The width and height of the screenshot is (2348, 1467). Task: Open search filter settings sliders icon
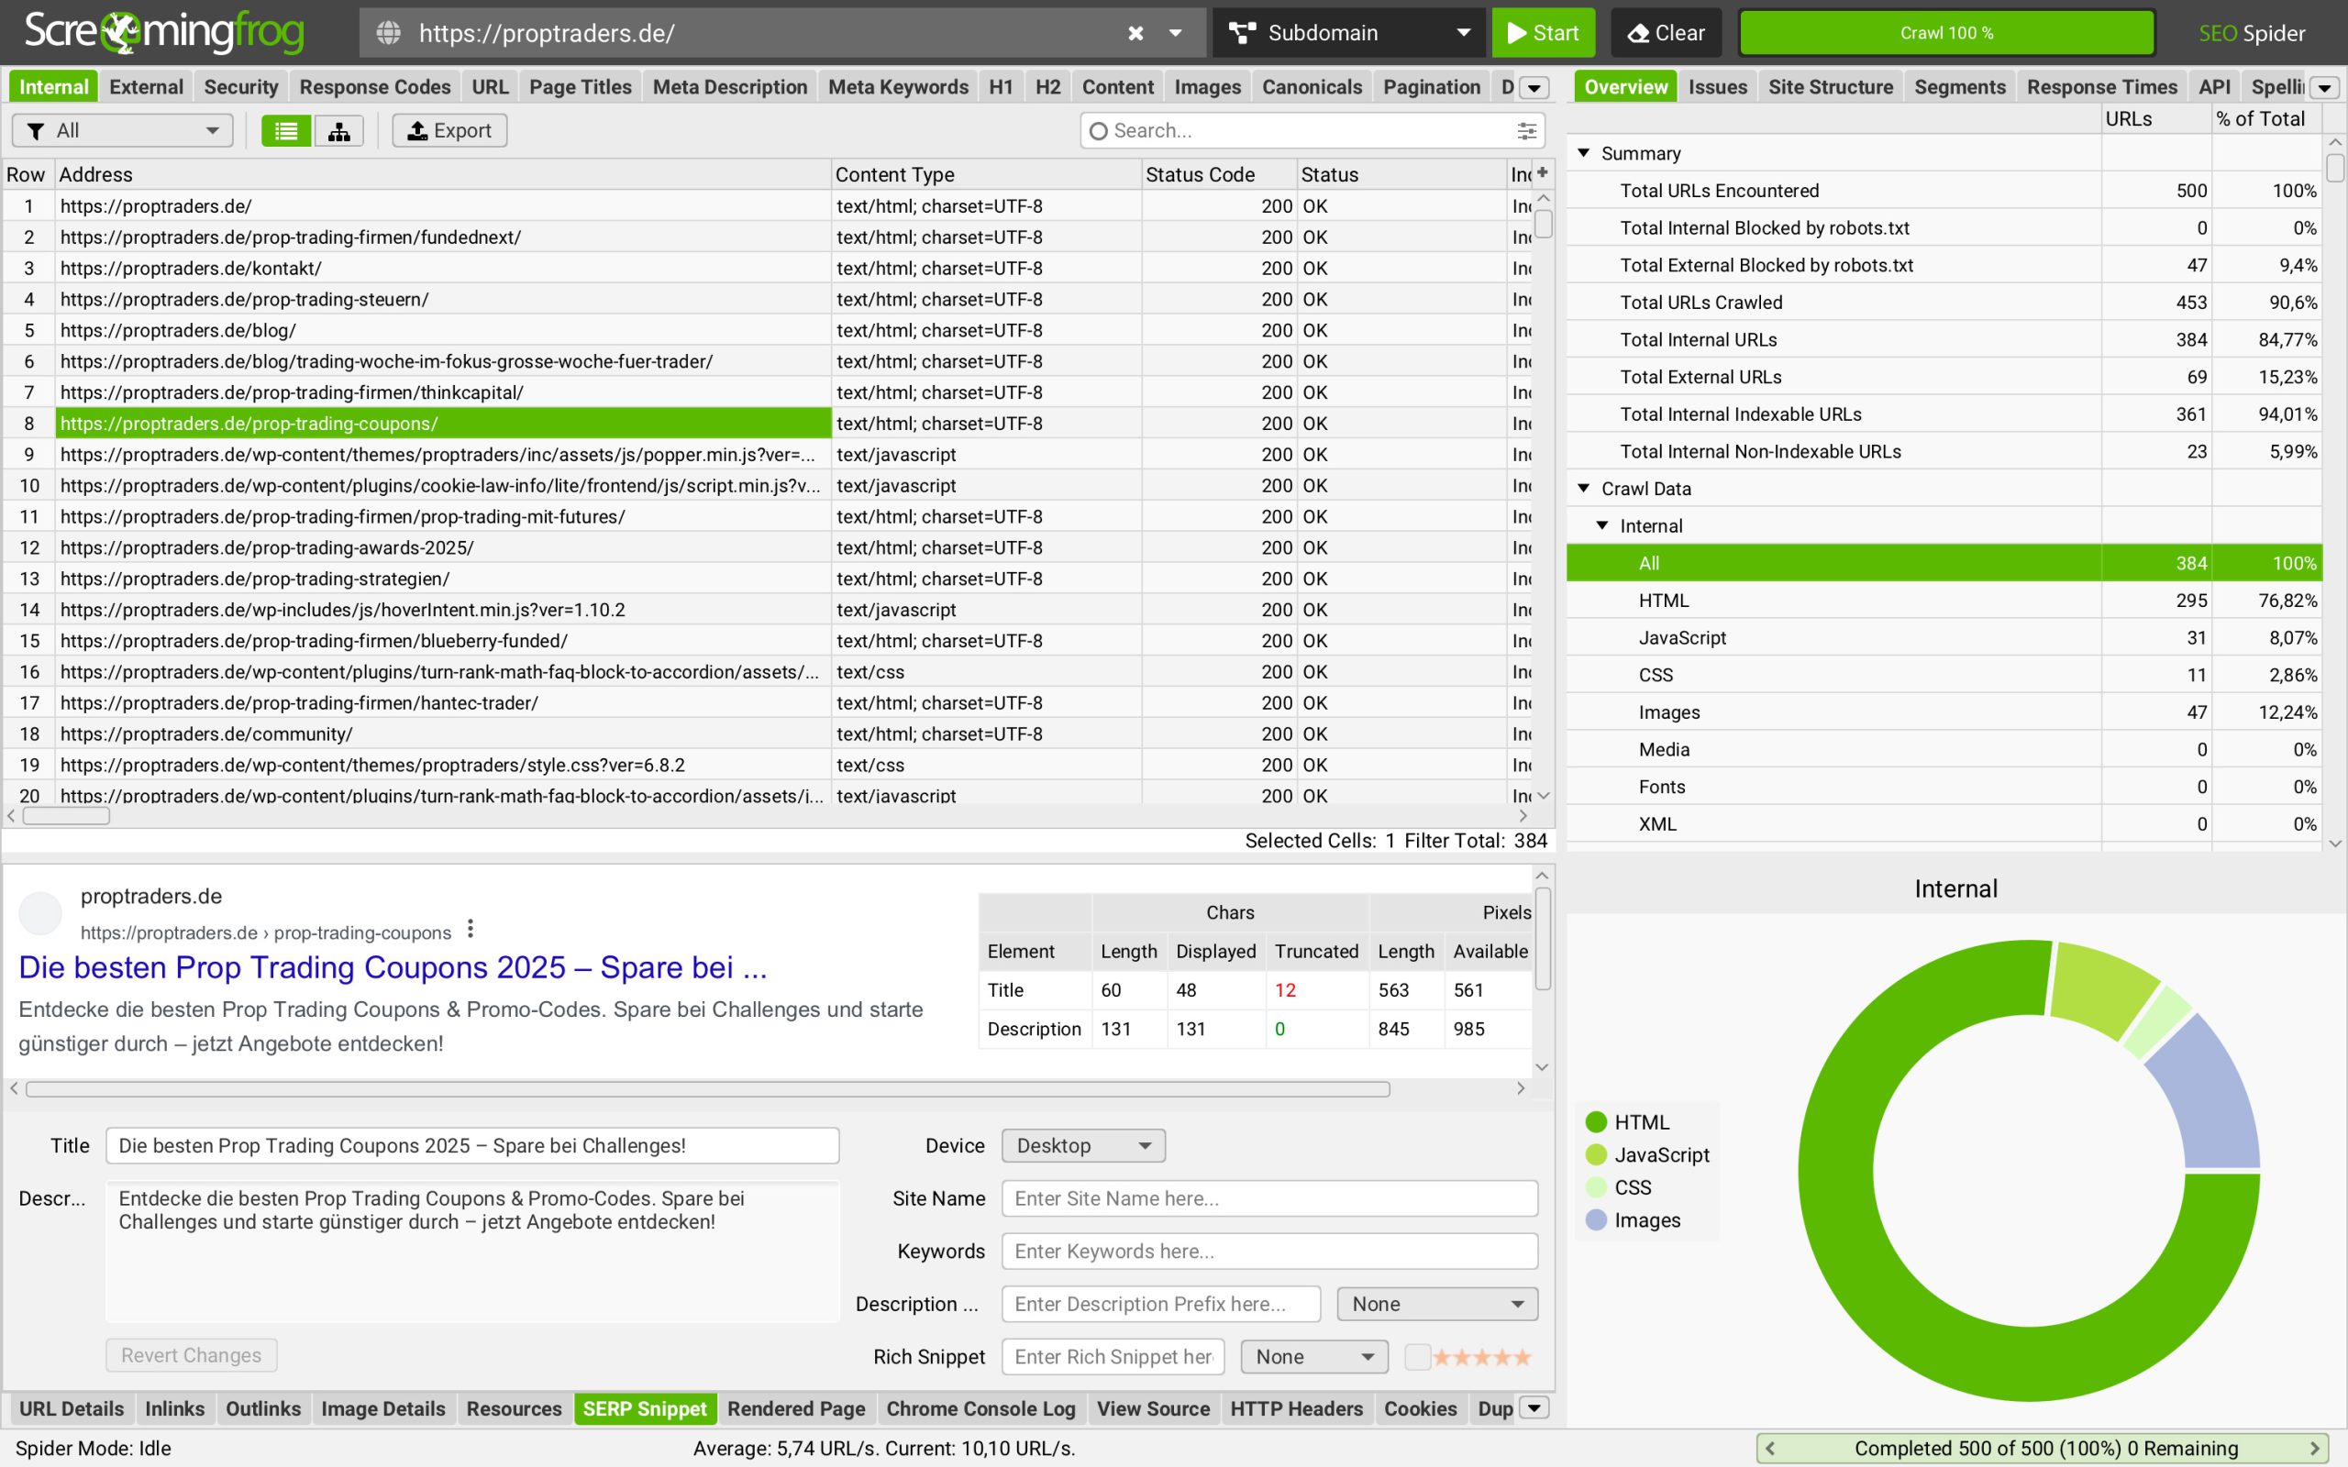click(1526, 131)
